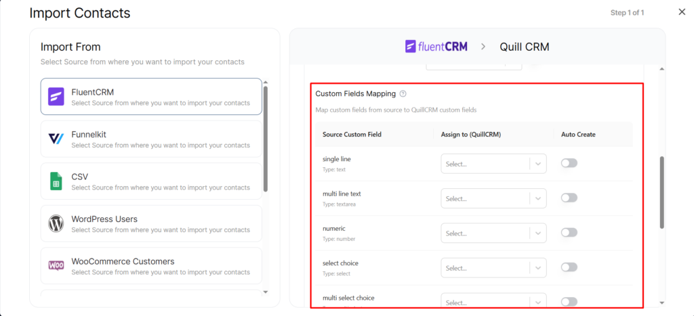
Task: Click the help icon beside Custom Fields Mapping
Action: (403, 94)
